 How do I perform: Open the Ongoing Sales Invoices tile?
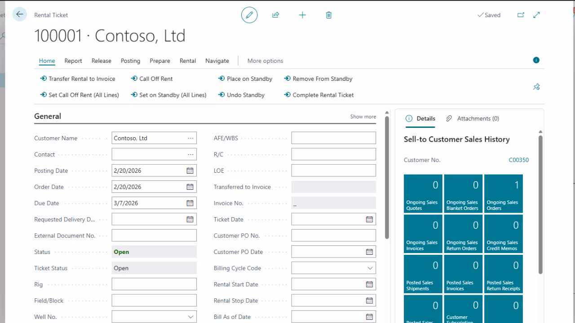(x=423, y=234)
